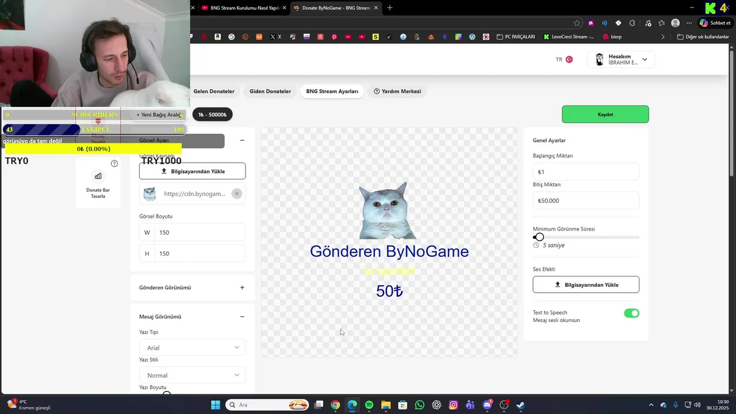
Task: Open the Yazı Tipi Arial dropdown
Action: [x=192, y=347]
